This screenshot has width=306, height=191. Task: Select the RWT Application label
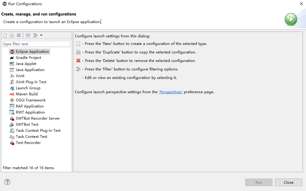(30, 112)
